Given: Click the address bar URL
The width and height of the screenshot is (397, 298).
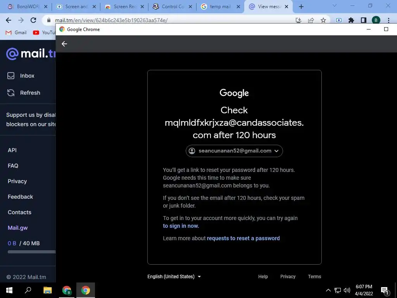Looking at the screenshot, I should click(x=111, y=20).
